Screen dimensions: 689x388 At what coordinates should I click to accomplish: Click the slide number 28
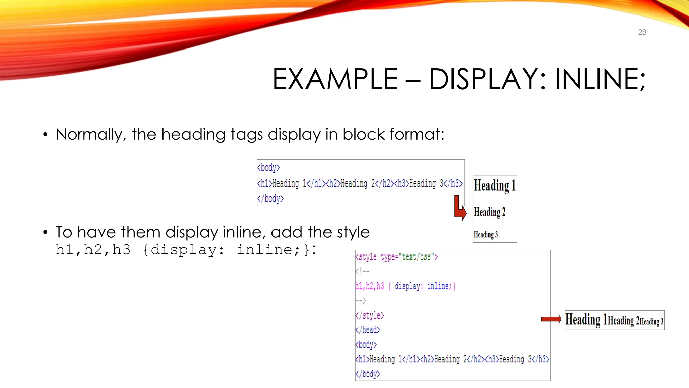tap(642, 32)
